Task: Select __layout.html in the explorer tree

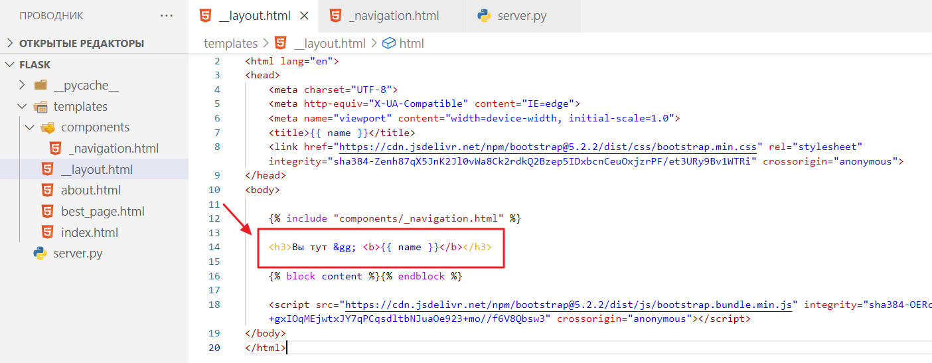Action: click(96, 169)
